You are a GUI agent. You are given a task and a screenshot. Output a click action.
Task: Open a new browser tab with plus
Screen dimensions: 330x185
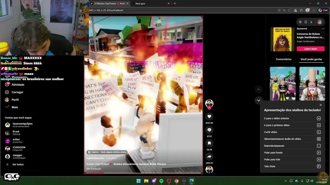coord(175,4)
